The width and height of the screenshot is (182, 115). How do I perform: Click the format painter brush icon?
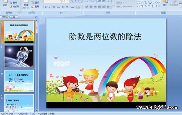tap(11, 7)
